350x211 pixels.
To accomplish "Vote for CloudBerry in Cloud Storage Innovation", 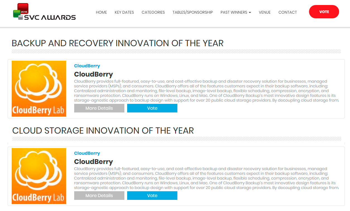I will click(152, 196).
